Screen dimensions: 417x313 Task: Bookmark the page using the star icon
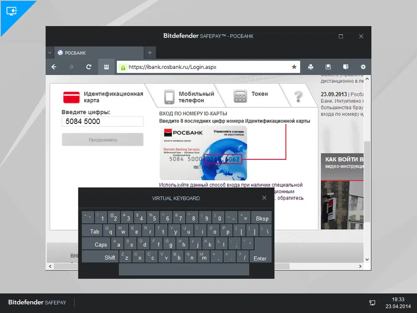click(x=294, y=67)
